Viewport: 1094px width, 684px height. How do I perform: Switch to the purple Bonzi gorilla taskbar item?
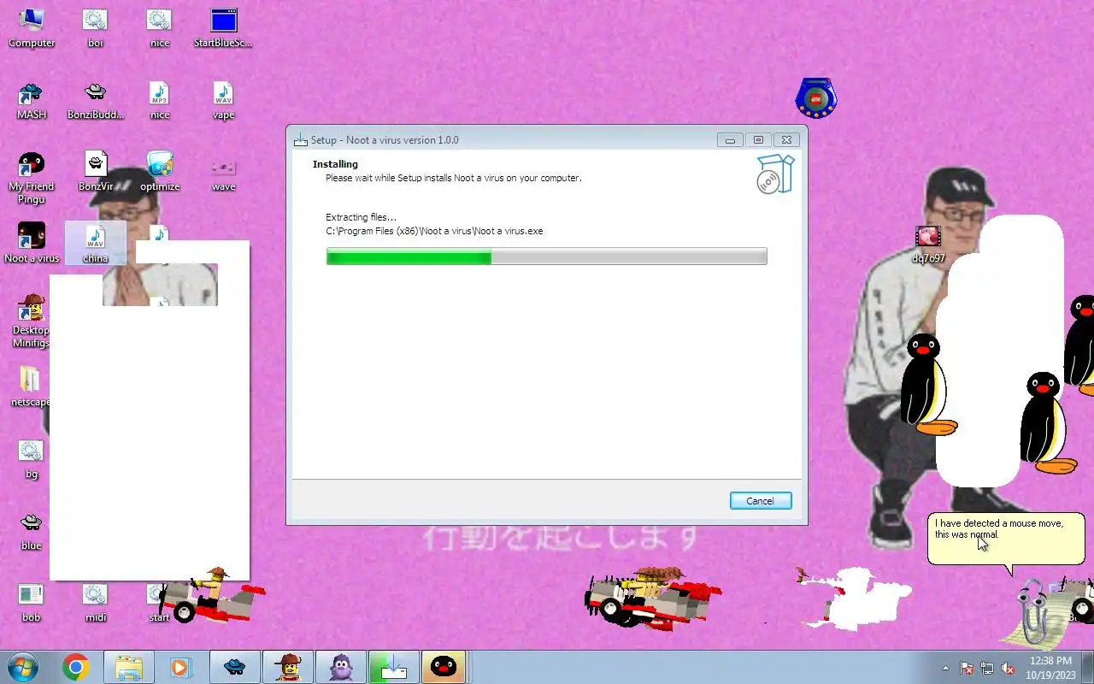coord(340,667)
